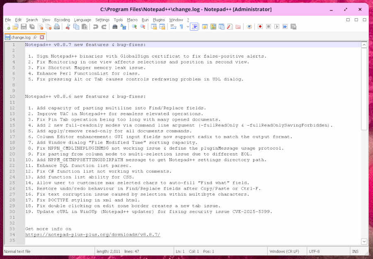Image resolution: width=373 pixels, height=259 pixels.
Task: Toggle show all characters
Action: pos(181,26)
